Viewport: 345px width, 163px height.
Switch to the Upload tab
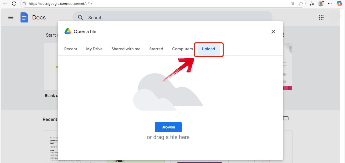(x=208, y=49)
